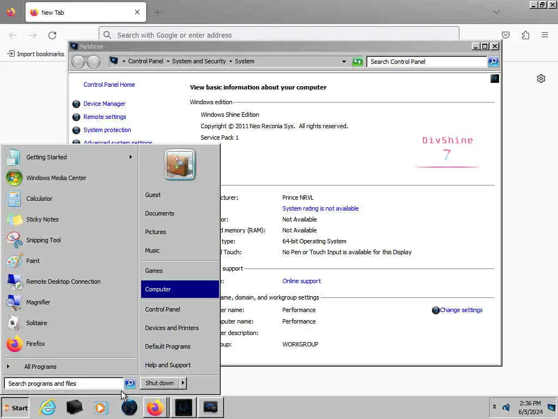
Task: Click System rating is not available link
Action: [x=320, y=208]
